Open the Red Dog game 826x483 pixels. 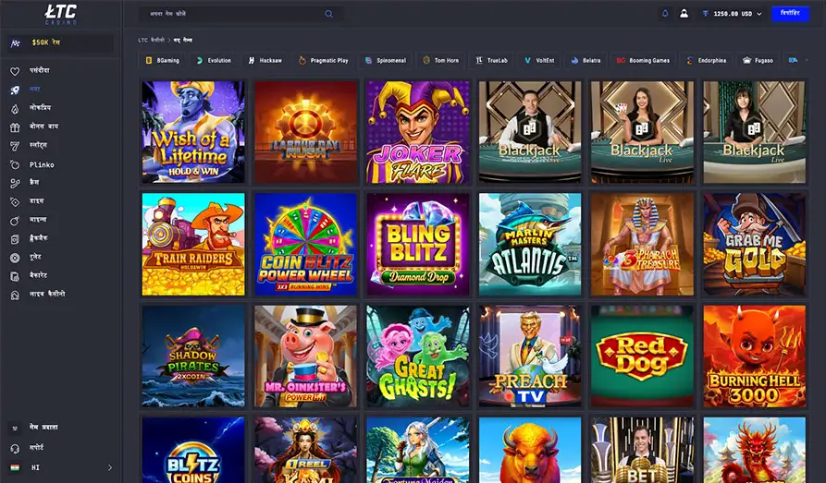[x=642, y=356]
